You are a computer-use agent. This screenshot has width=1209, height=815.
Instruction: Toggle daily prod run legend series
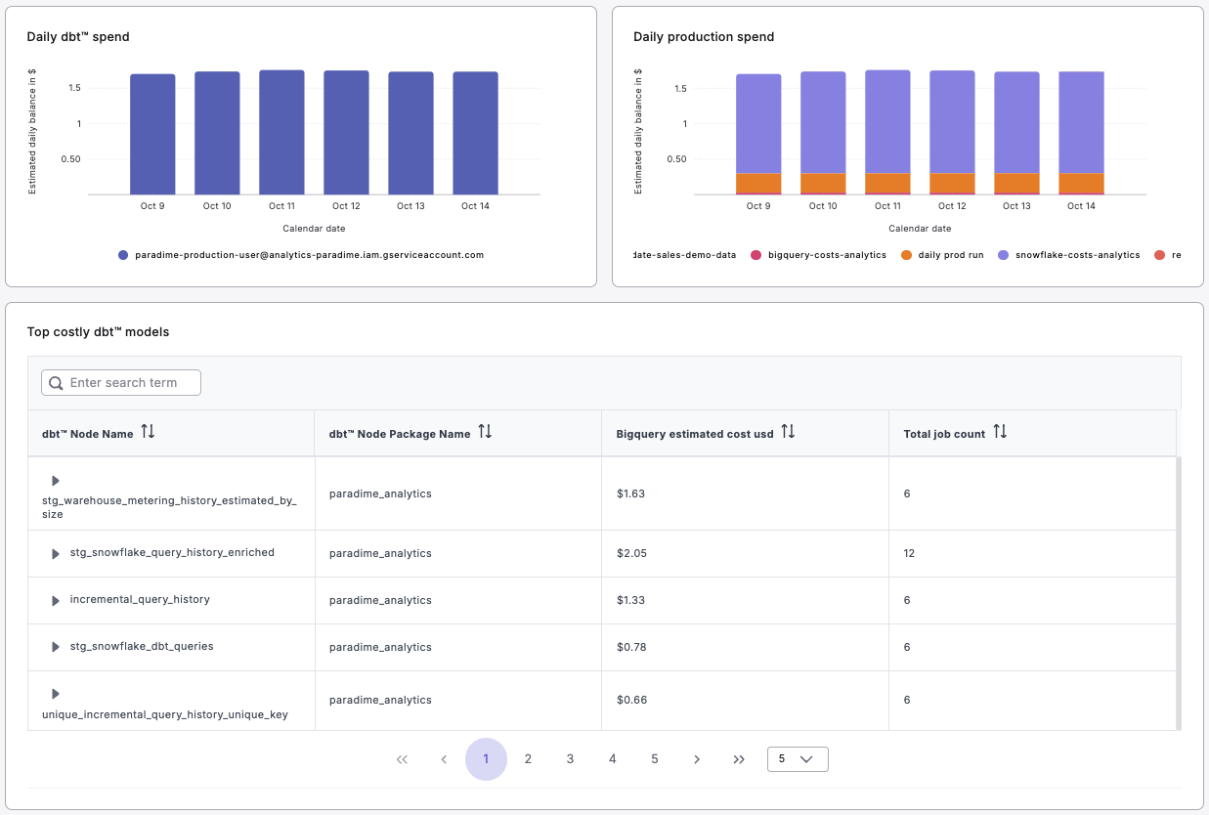click(944, 255)
